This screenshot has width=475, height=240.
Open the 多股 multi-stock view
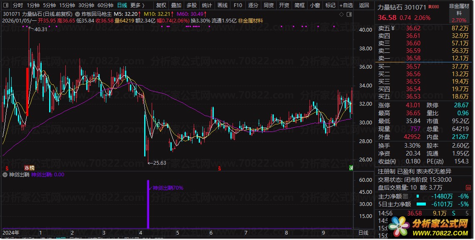(x=191, y=5)
